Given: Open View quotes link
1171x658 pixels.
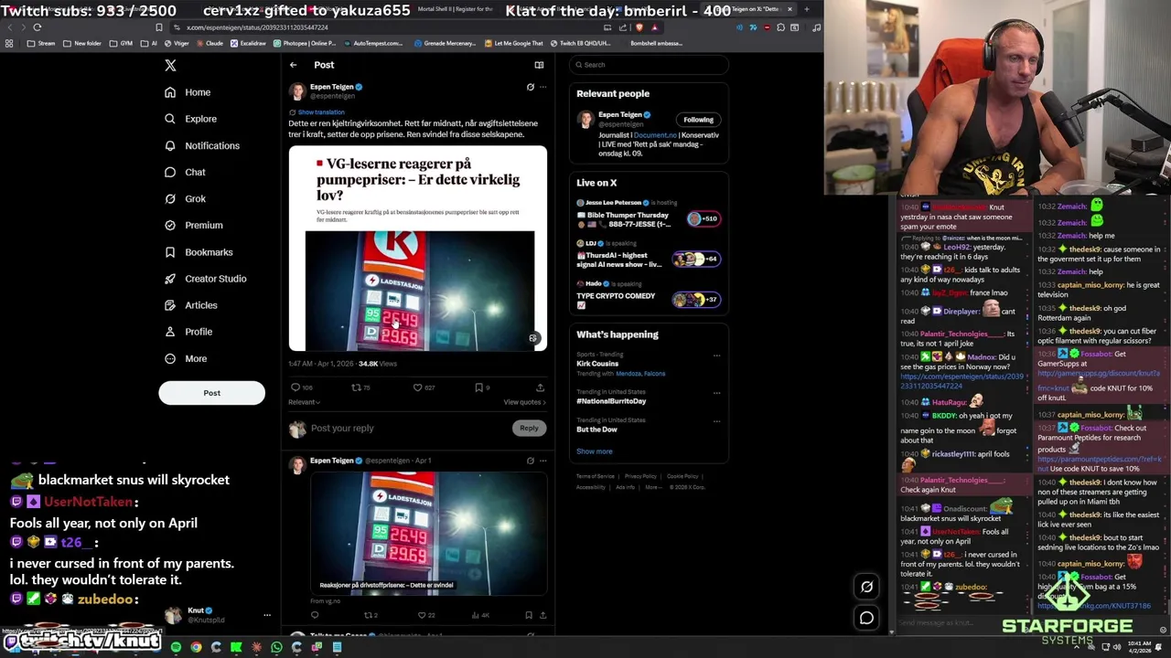Looking at the screenshot, I should (524, 402).
